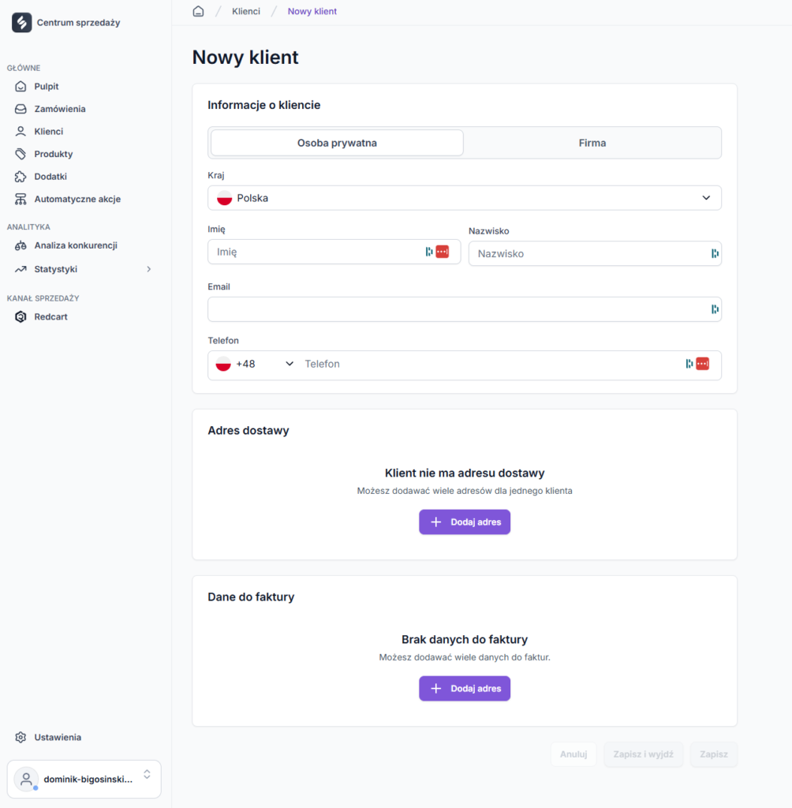792x808 pixels.
Task: Select the Osoba prywatna option
Action: [x=337, y=143]
